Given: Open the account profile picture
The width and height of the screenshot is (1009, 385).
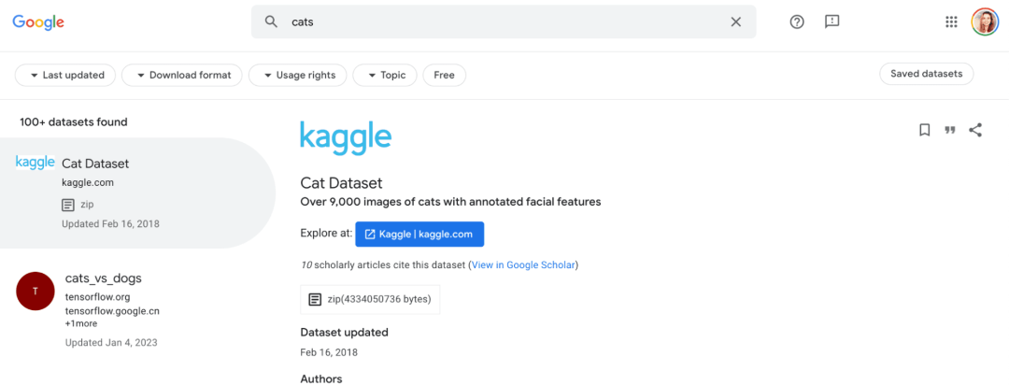Looking at the screenshot, I should (x=985, y=22).
